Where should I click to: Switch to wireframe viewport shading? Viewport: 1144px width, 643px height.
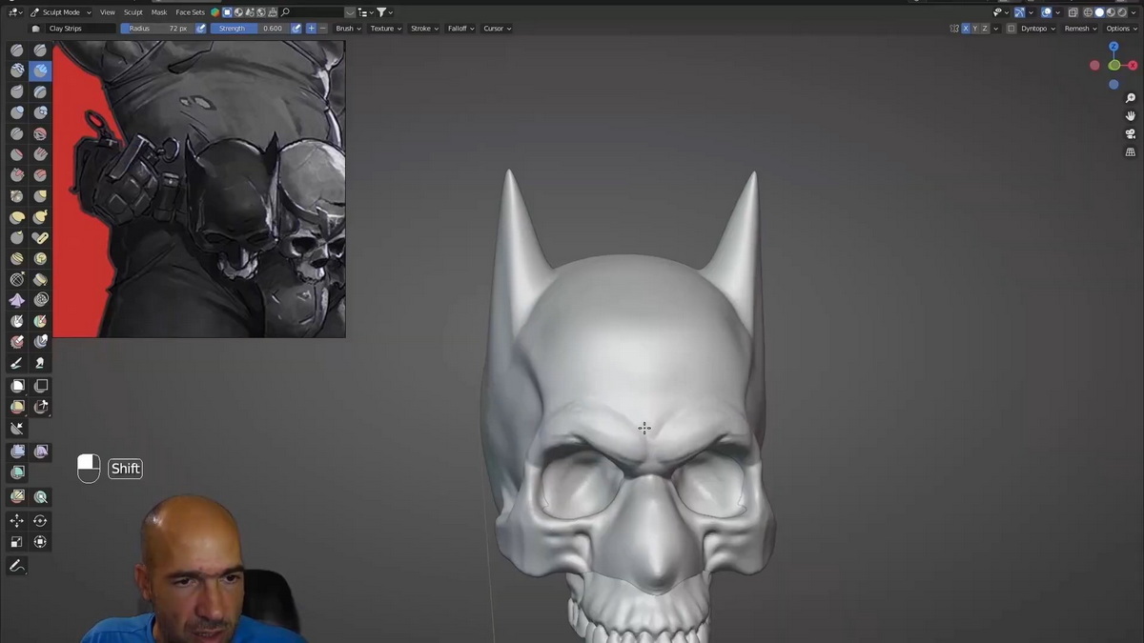point(1088,12)
